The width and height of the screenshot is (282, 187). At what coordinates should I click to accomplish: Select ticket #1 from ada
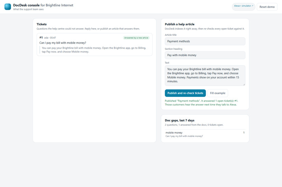(x=94, y=45)
